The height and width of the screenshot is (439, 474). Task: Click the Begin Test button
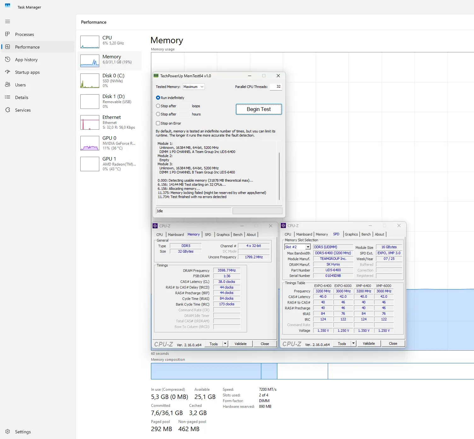pyautogui.click(x=258, y=109)
